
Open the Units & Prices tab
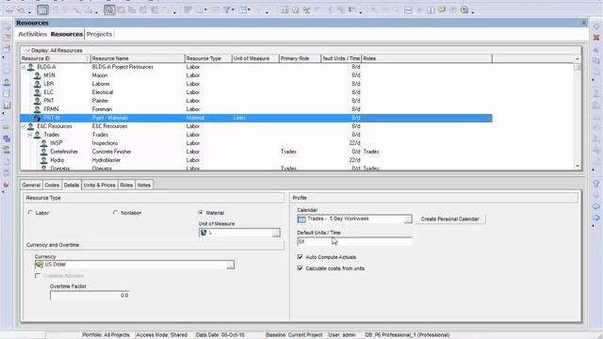click(99, 185)
